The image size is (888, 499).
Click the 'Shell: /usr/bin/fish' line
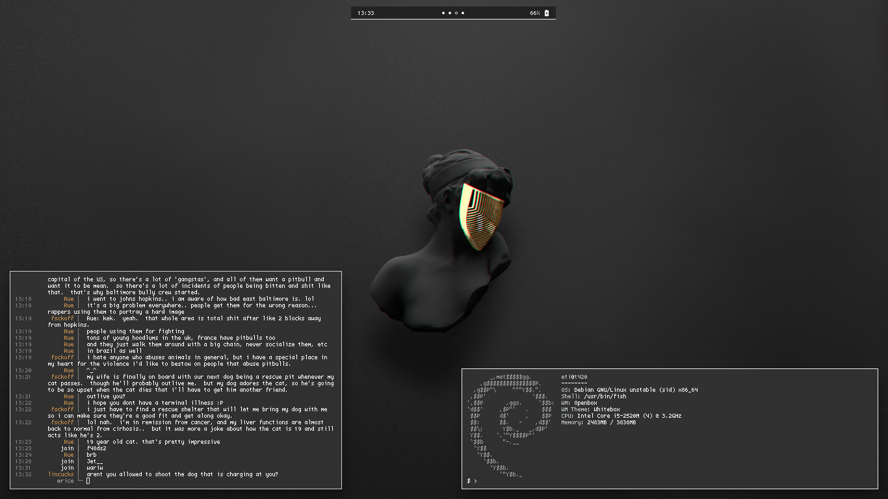pyautogui.click(x=594, y=396)
